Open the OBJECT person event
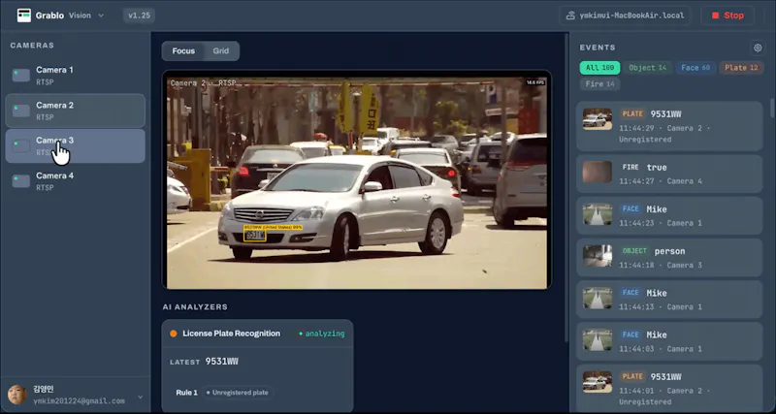 coord(669,257)
